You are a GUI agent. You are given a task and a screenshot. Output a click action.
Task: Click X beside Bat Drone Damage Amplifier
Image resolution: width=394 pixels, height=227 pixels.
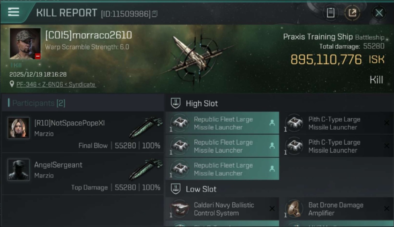[x=386, y=209]
